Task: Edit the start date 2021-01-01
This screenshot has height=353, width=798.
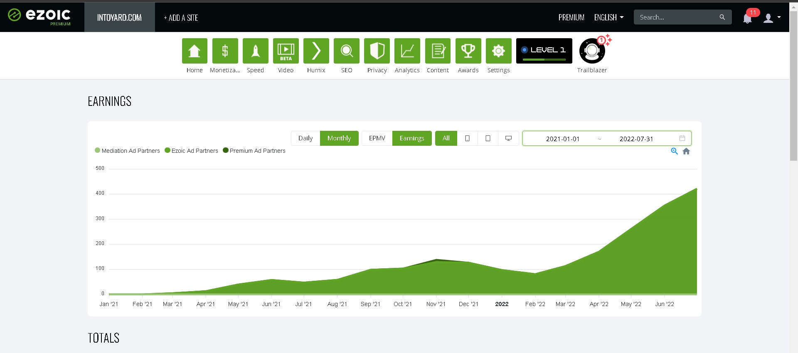Action: [562, 139]
